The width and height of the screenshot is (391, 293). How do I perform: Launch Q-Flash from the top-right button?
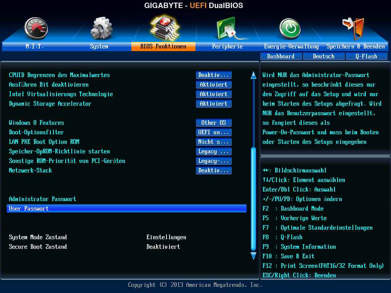[367, 56]
